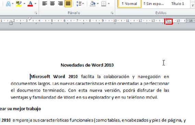This screenshot has width=195, height=125.
Task: Select the Normal style
Action: click(x=129, y=4)
